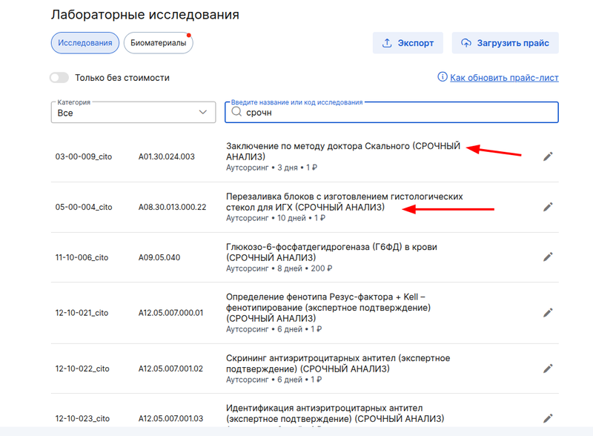Click the info icon near price-list help link
This screenshot has height=436, width=593.
pos(443,77)
